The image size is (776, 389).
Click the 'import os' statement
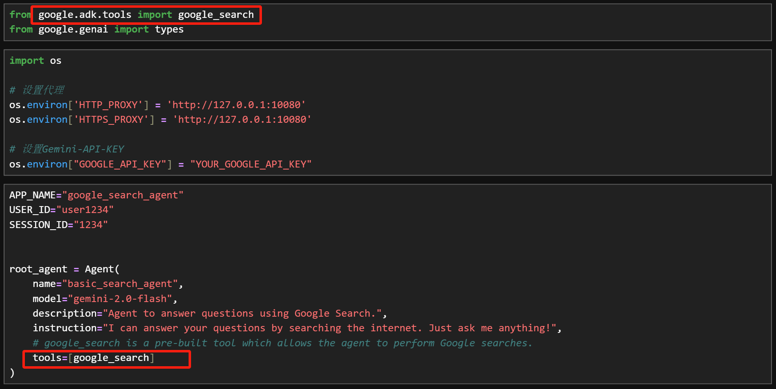tap(35, 61)
